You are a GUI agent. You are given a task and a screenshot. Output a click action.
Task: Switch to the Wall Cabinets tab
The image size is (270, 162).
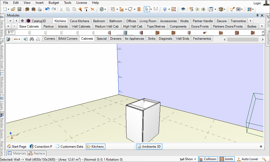pos(81,26)
